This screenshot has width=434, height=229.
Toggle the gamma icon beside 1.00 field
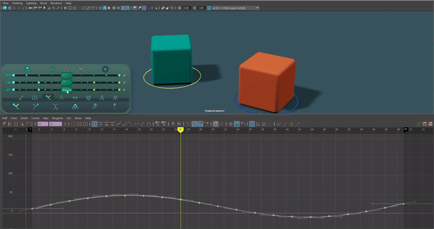(x=194, y=8)
